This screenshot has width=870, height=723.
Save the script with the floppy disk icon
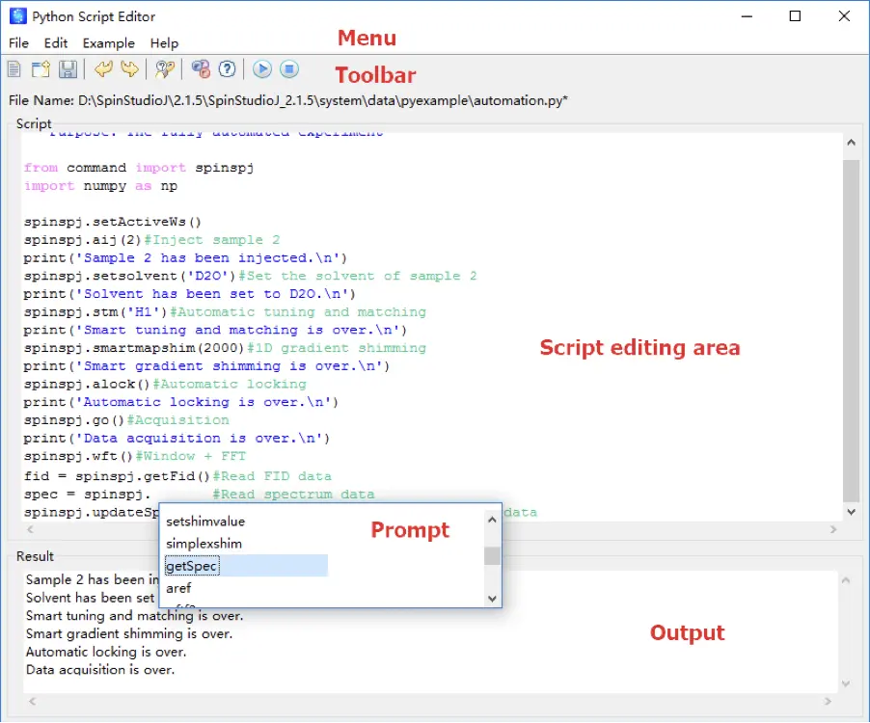pos(68,68)
